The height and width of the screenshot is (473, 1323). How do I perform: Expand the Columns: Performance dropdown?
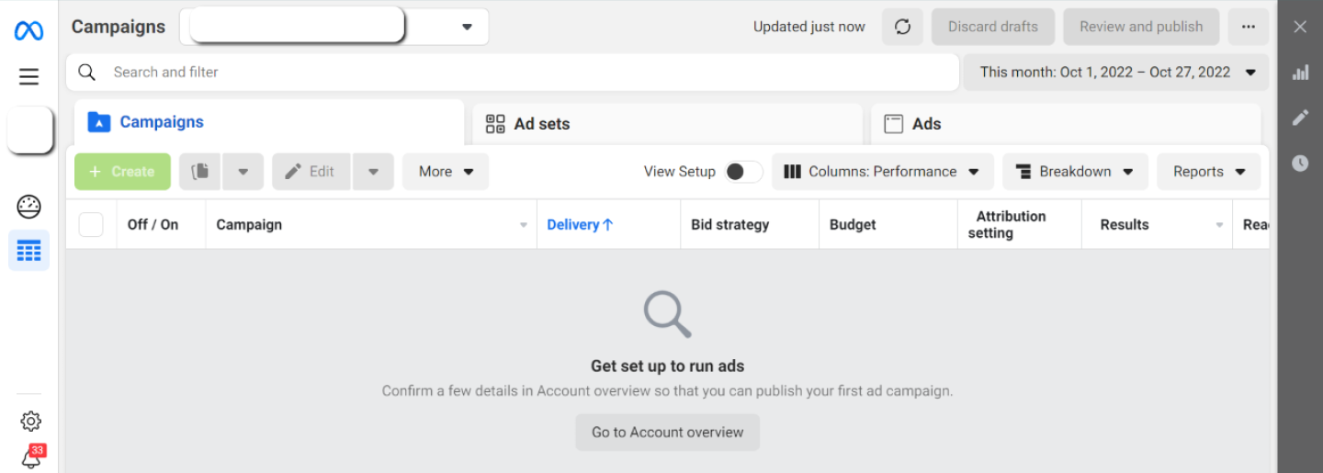coord(882,172)
